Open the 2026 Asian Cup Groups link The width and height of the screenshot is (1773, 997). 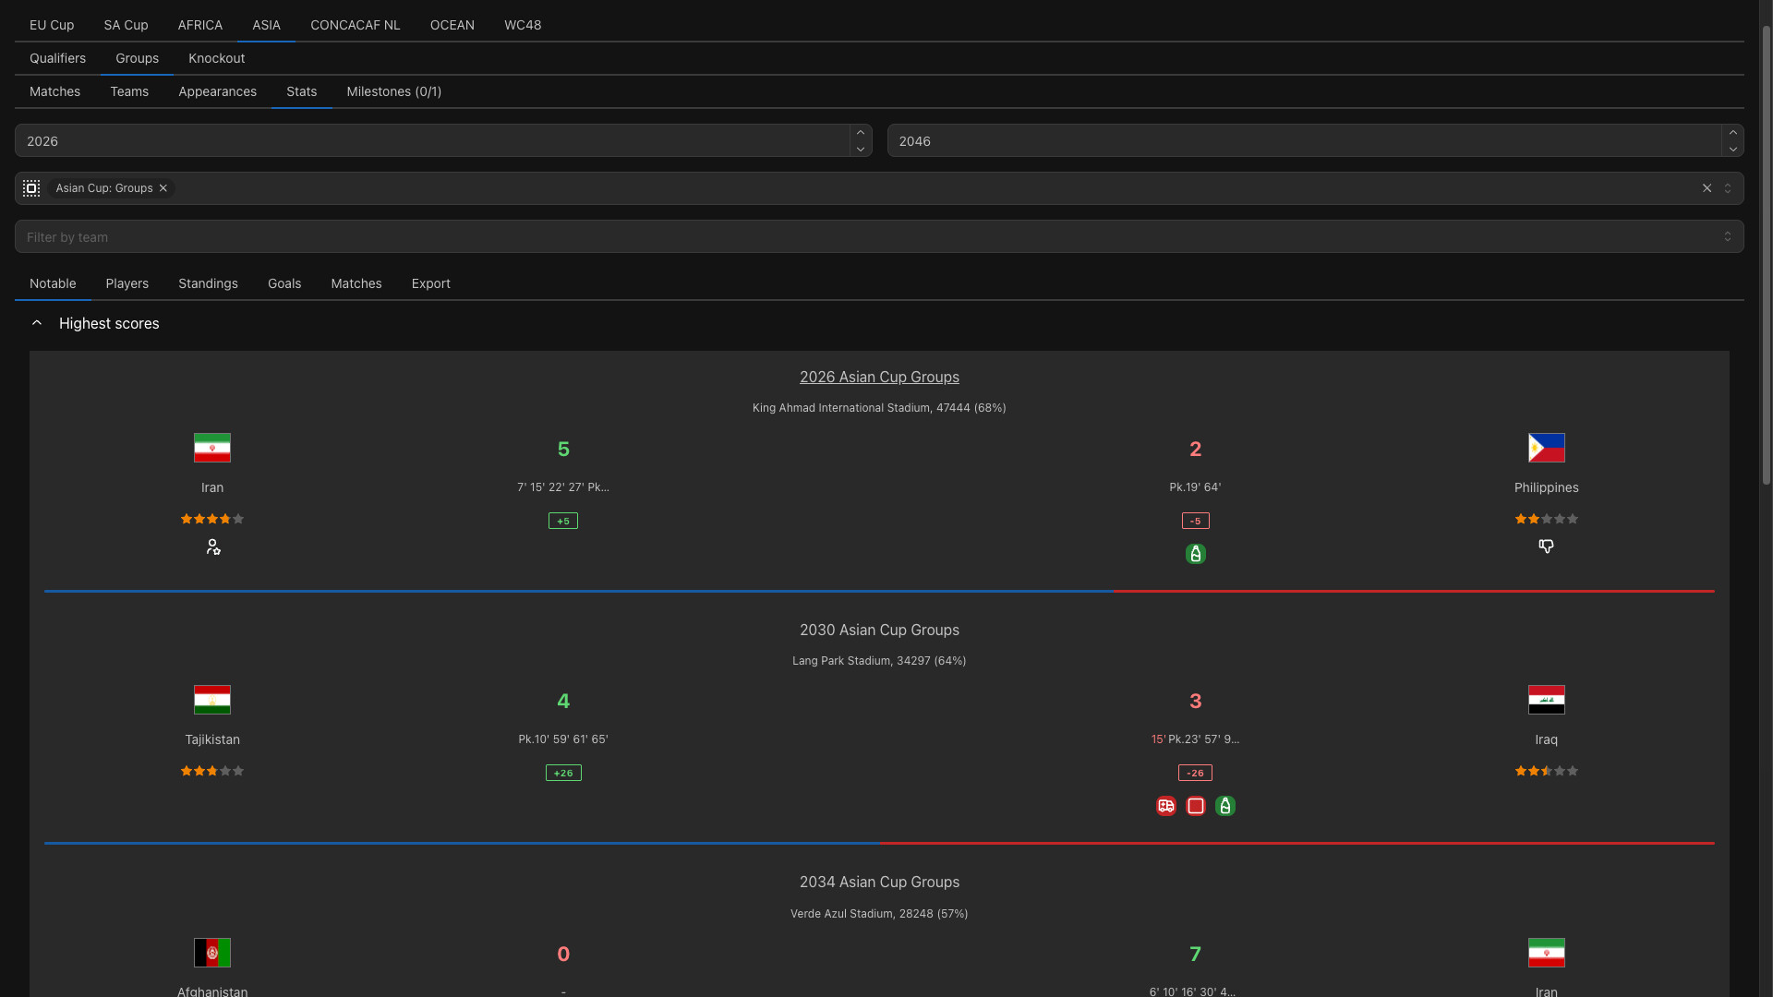[x=879, y=377]
